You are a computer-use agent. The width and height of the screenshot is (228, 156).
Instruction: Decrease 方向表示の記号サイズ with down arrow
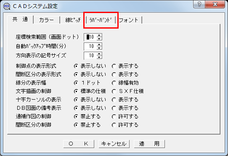click(x=99, y=57)
